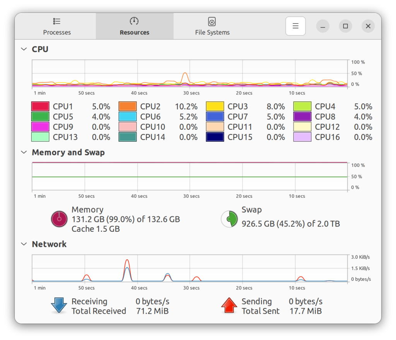The width and height of the screenshot is (396, 340).
Task: Click the Resources gauge icon
Action: [134, 21]
